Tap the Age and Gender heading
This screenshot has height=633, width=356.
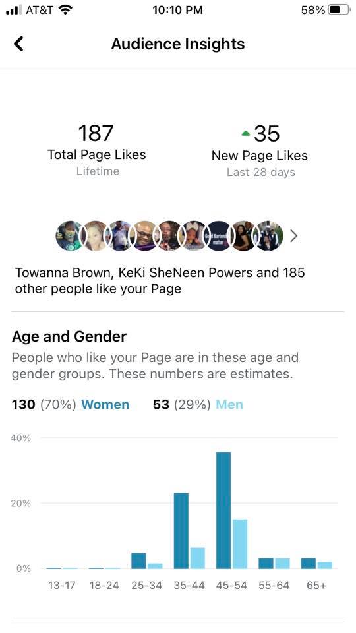tap(69, 336)
